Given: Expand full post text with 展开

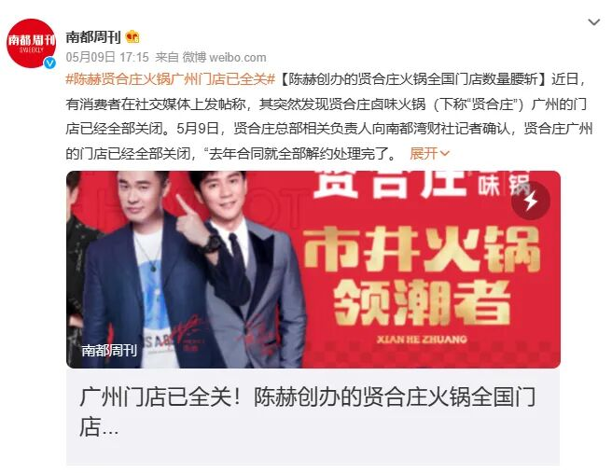Looking at the screenshot, I should [x=424, y=153].
